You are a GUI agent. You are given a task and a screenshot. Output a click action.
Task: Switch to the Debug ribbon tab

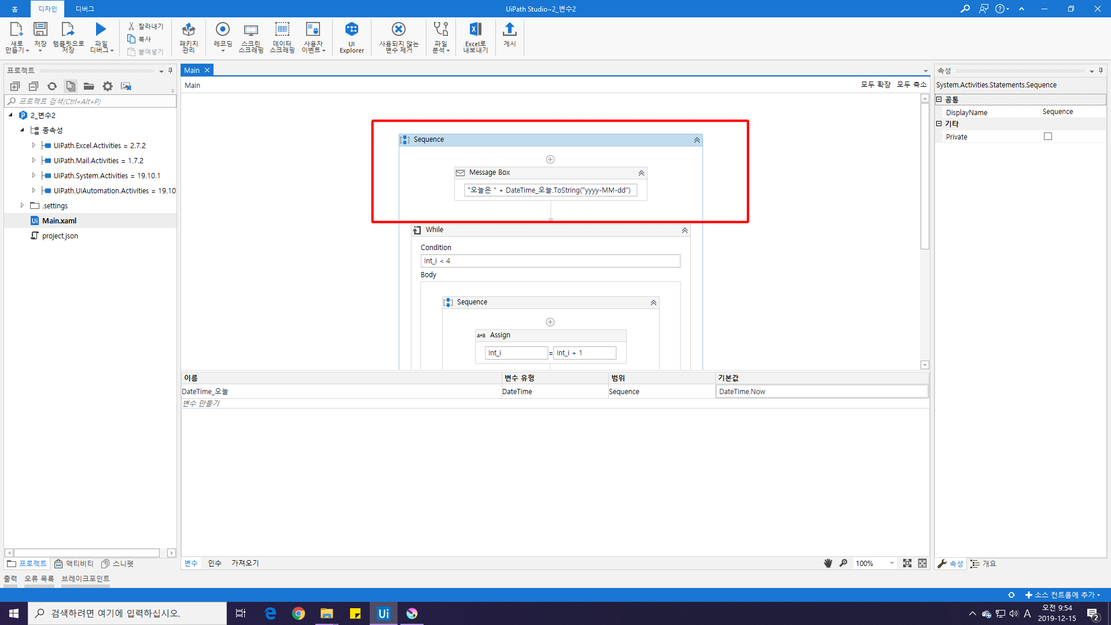point(84,9)
